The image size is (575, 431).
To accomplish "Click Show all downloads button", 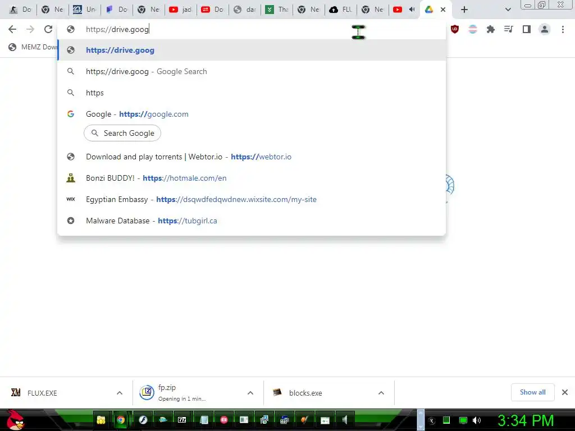I will [x=532, y=392].
